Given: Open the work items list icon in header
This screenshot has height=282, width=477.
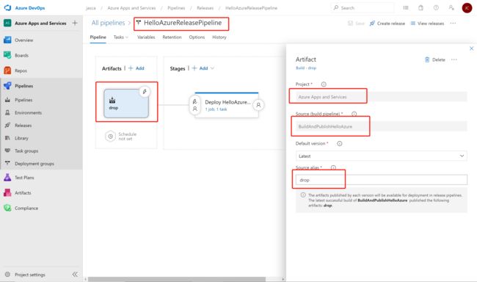Looking at the screenshot, I should click(x=406, y=8).
